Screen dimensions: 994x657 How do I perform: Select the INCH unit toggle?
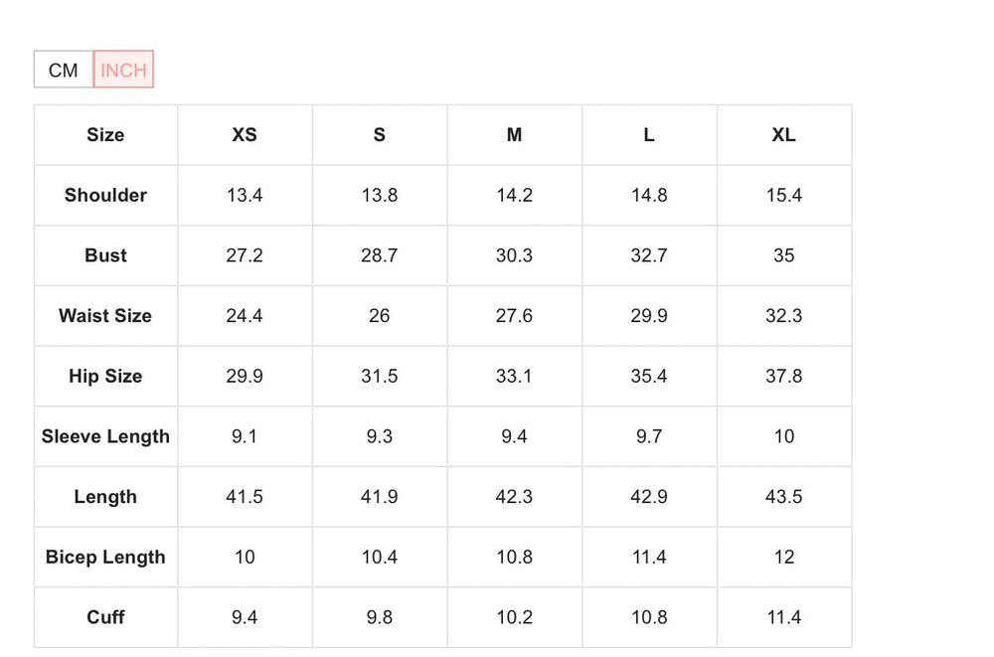point(123,70)
